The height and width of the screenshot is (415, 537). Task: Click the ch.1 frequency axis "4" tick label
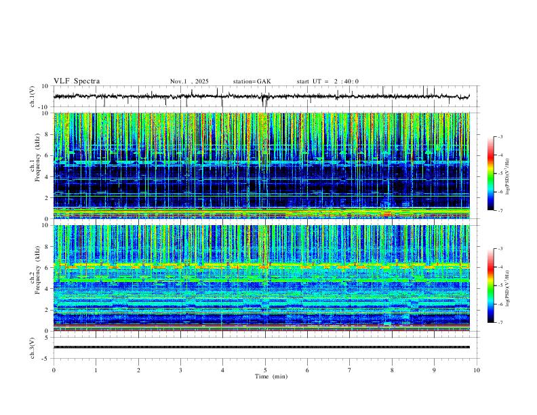click(x=47, y=177)
